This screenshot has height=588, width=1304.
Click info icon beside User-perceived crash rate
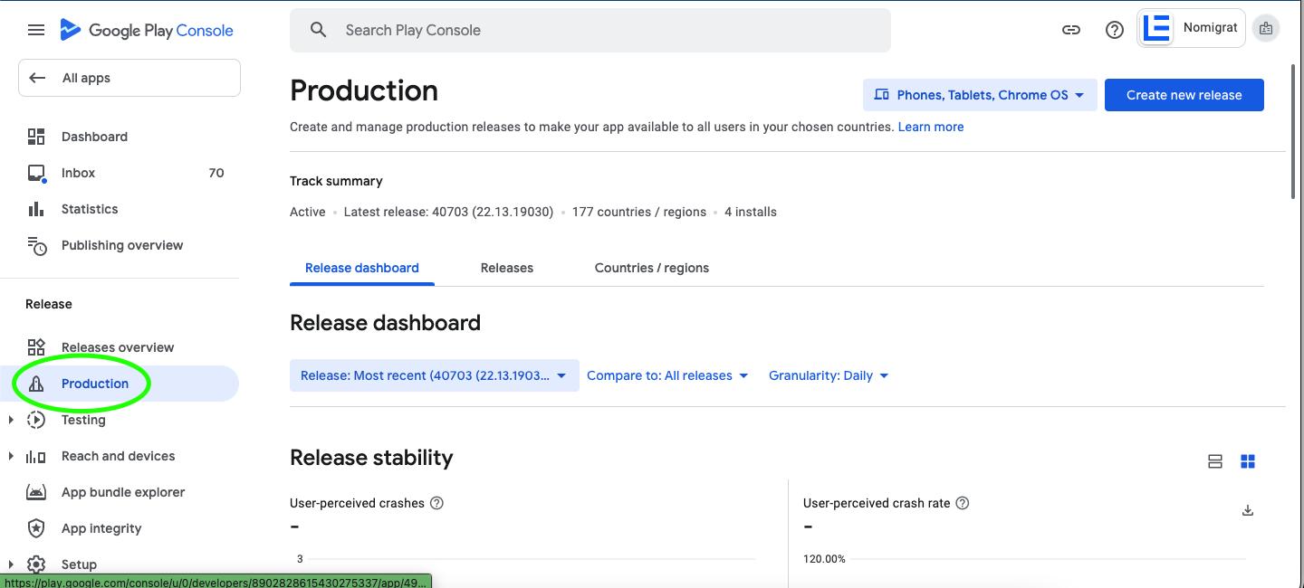point(963,503)
